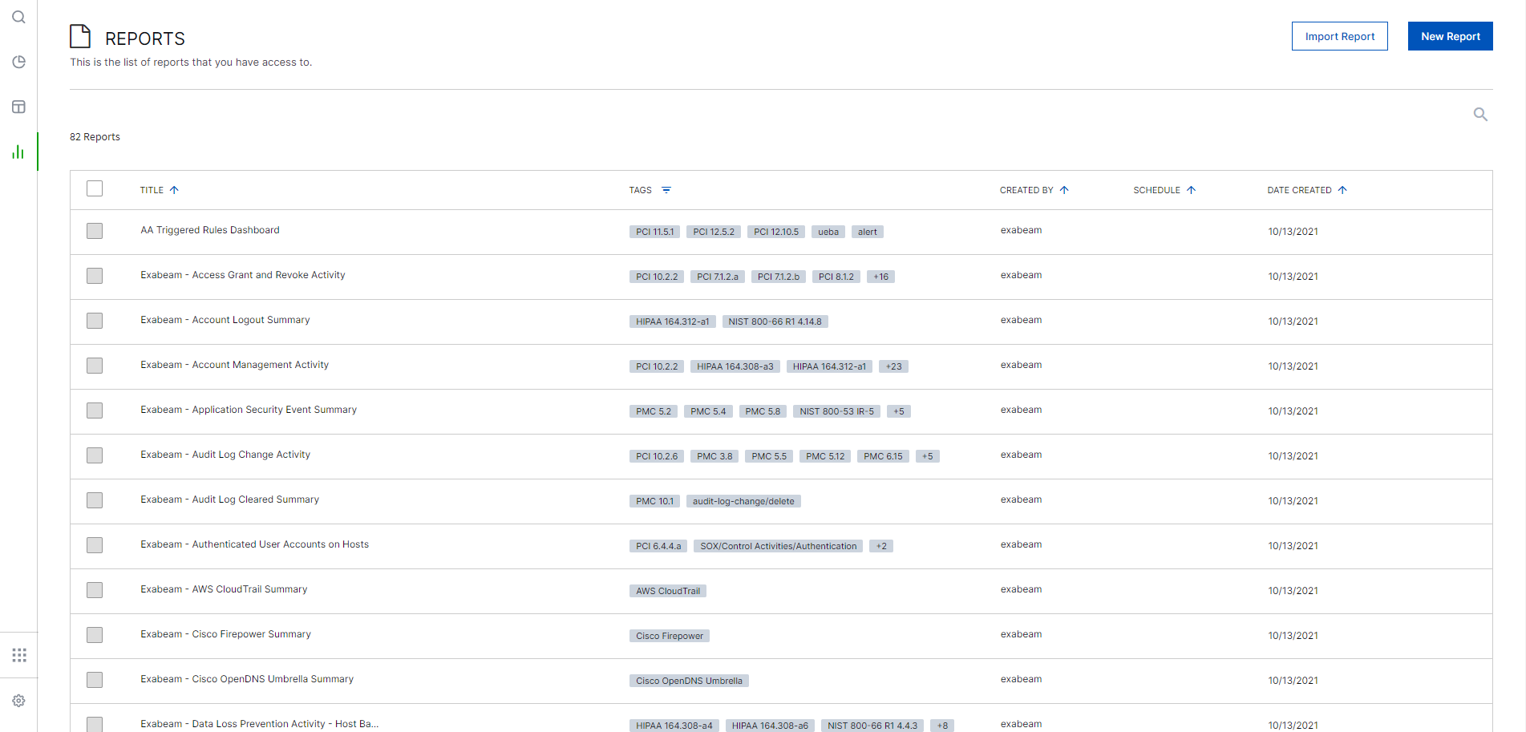Click the SCHEDULE column header

pos(1156,190)
